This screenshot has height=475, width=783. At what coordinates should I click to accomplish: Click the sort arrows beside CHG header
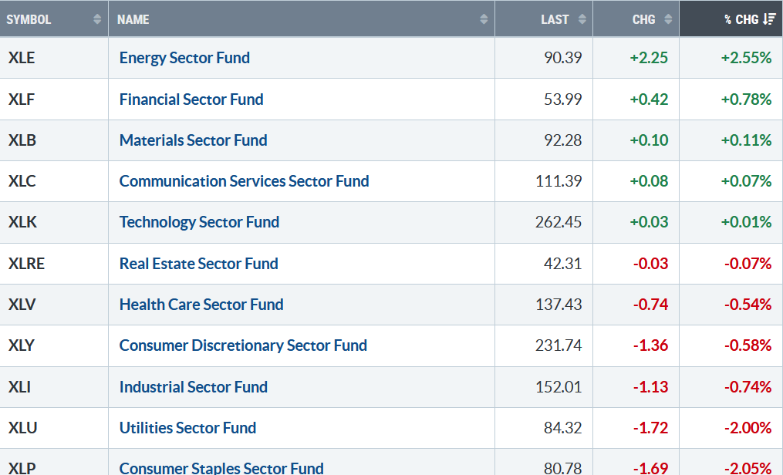pos(668,19)
